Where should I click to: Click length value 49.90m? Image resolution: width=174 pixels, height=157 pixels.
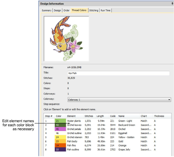[101, 141]
